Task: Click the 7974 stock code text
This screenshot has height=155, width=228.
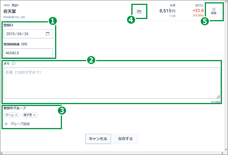Action: click(x=6, y=5)
